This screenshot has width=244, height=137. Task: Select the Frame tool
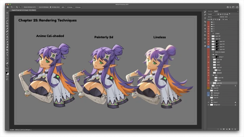tap(7, 26)
